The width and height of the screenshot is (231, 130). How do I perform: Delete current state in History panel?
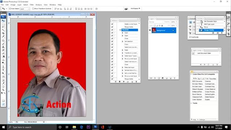[222, 33]
